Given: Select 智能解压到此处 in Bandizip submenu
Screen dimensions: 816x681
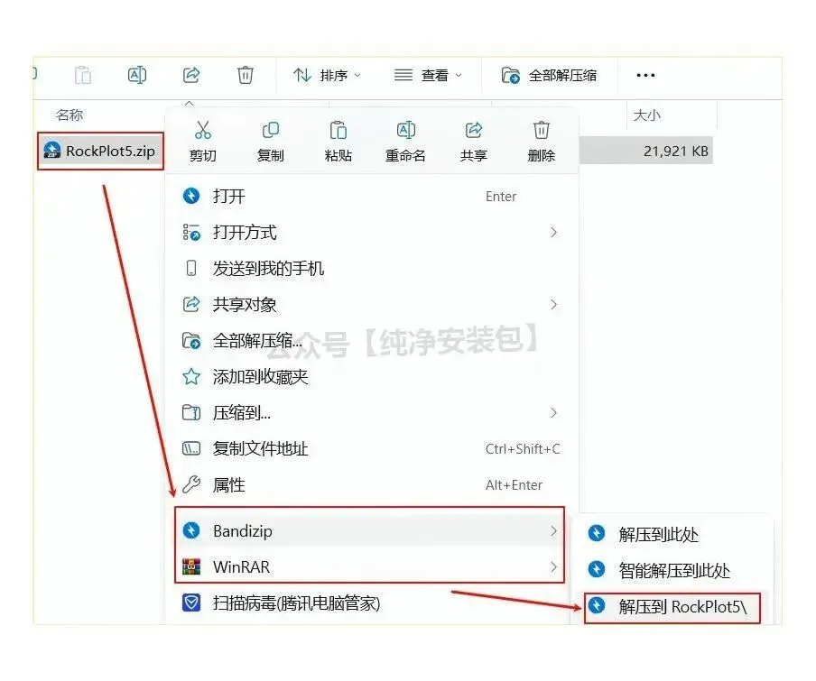Looking at the screenshot, I should (672, 570).
